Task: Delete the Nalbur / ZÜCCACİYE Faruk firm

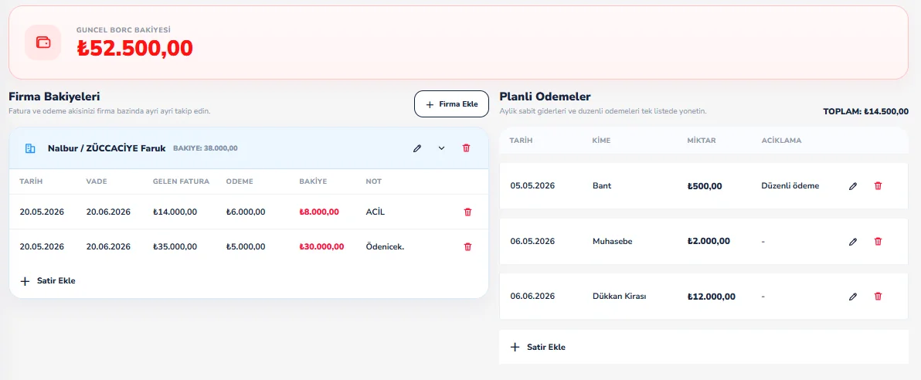Action: click(467, 148)
